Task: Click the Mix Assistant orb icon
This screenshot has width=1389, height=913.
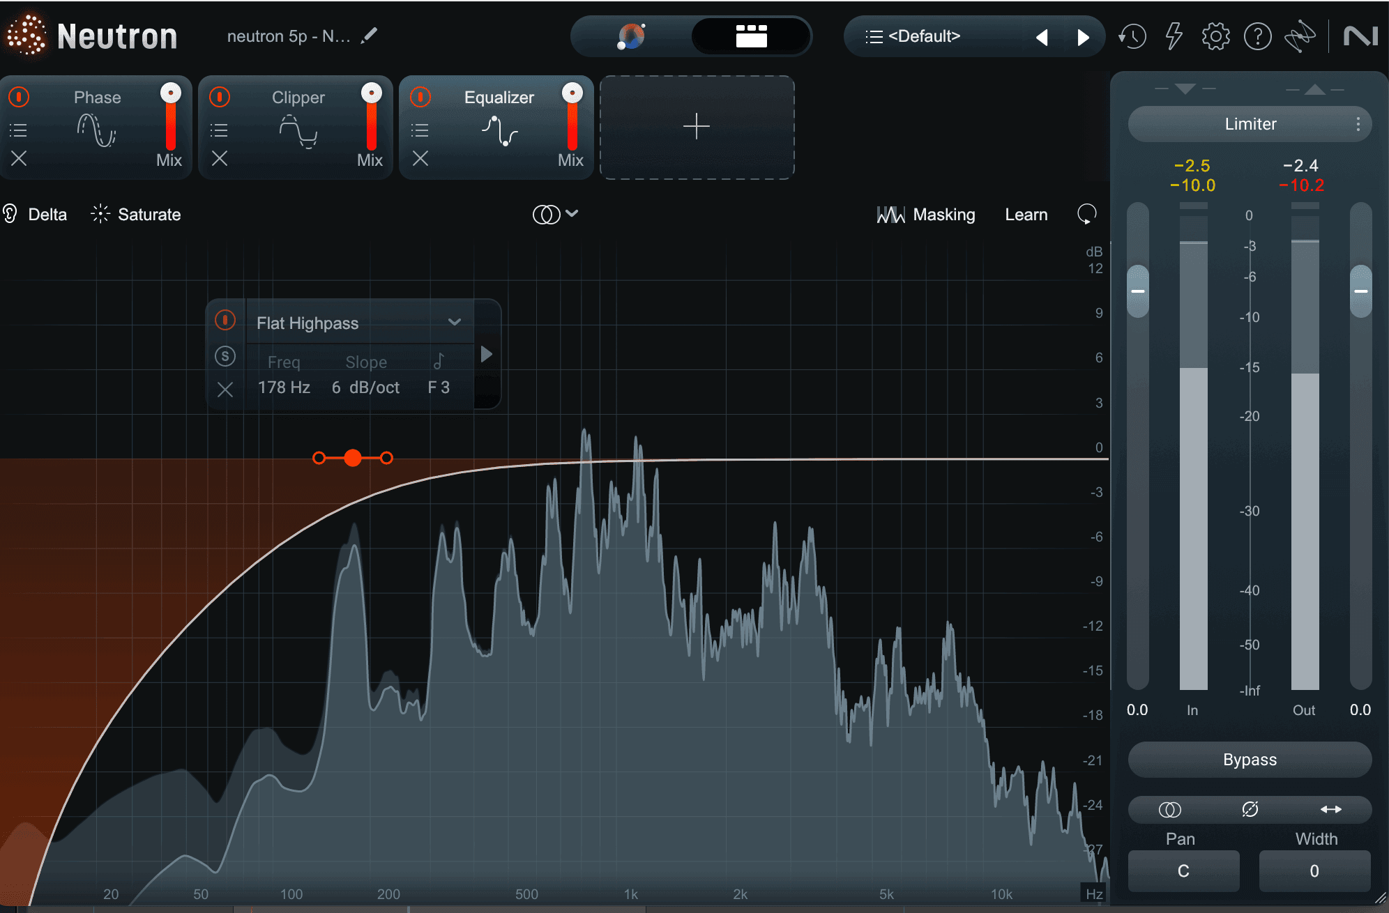Action: [631, 36]
